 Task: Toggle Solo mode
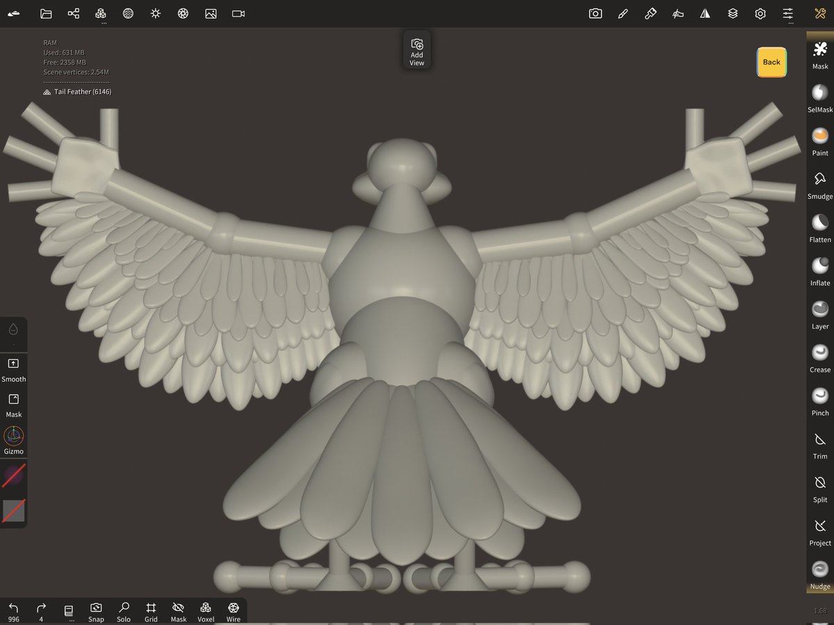124,611
